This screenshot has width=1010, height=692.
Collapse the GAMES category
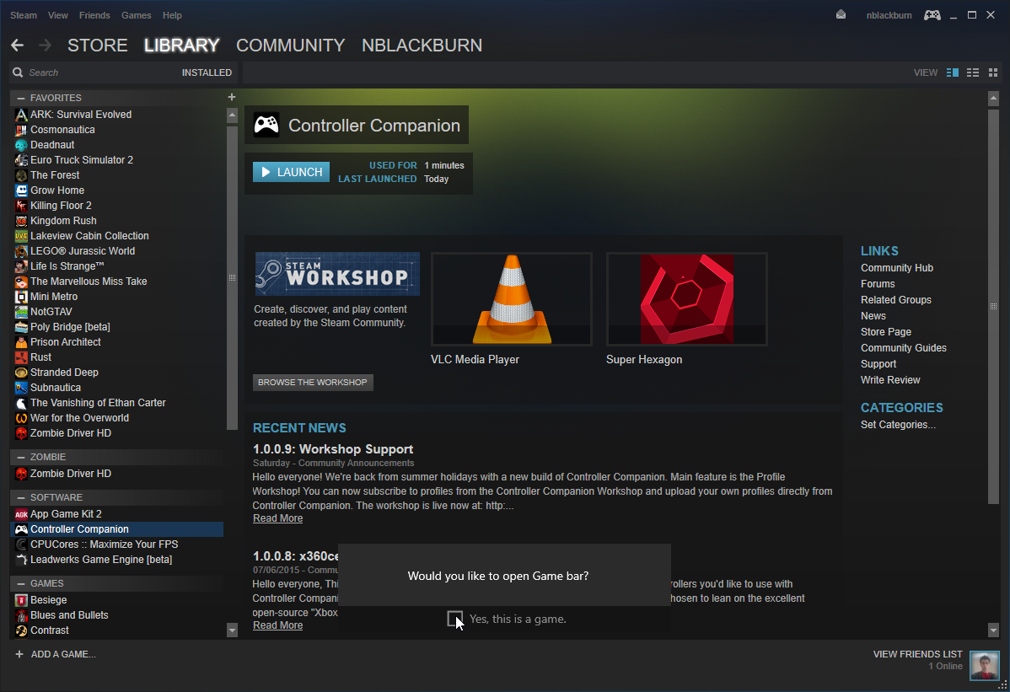(21, 583)
